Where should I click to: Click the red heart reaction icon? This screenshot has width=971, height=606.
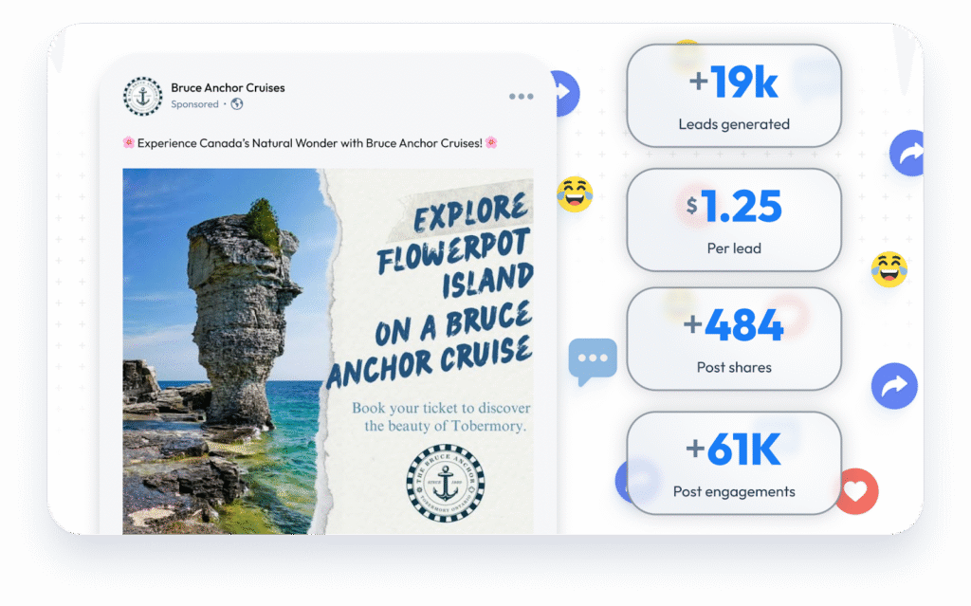pyautogui.click(x=857, y=491)
